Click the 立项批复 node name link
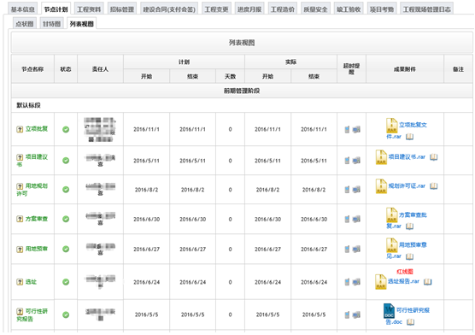475x335 pixels. tap(37, 129)
